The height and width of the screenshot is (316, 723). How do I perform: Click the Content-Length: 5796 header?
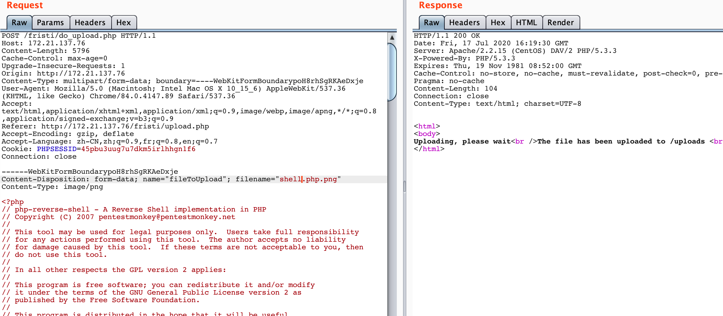pyautogui.click(x=46, y=51)
